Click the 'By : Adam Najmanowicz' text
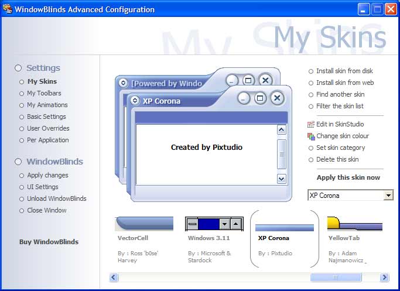Screen dimensions: 400x291 (347, 257)
